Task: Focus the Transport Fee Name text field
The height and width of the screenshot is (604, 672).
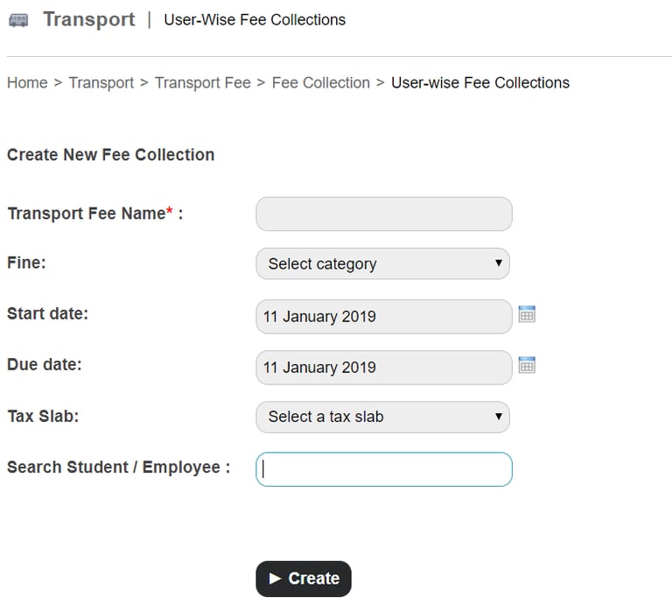Action: tap(383, 214)
